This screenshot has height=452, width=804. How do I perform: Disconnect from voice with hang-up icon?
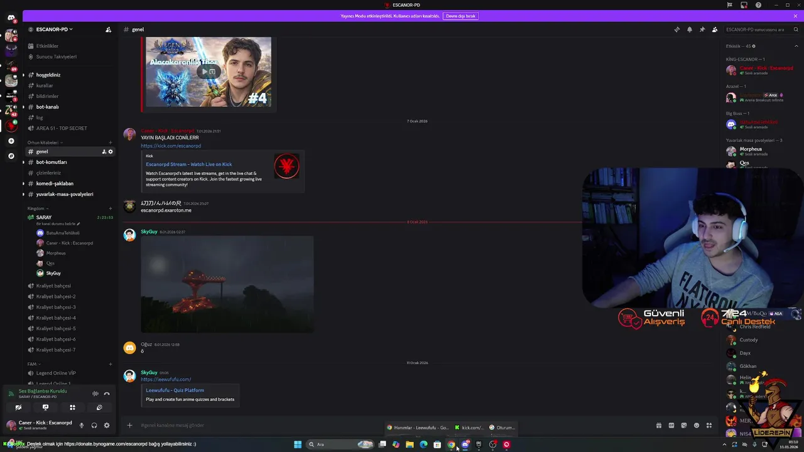[107, 394]
